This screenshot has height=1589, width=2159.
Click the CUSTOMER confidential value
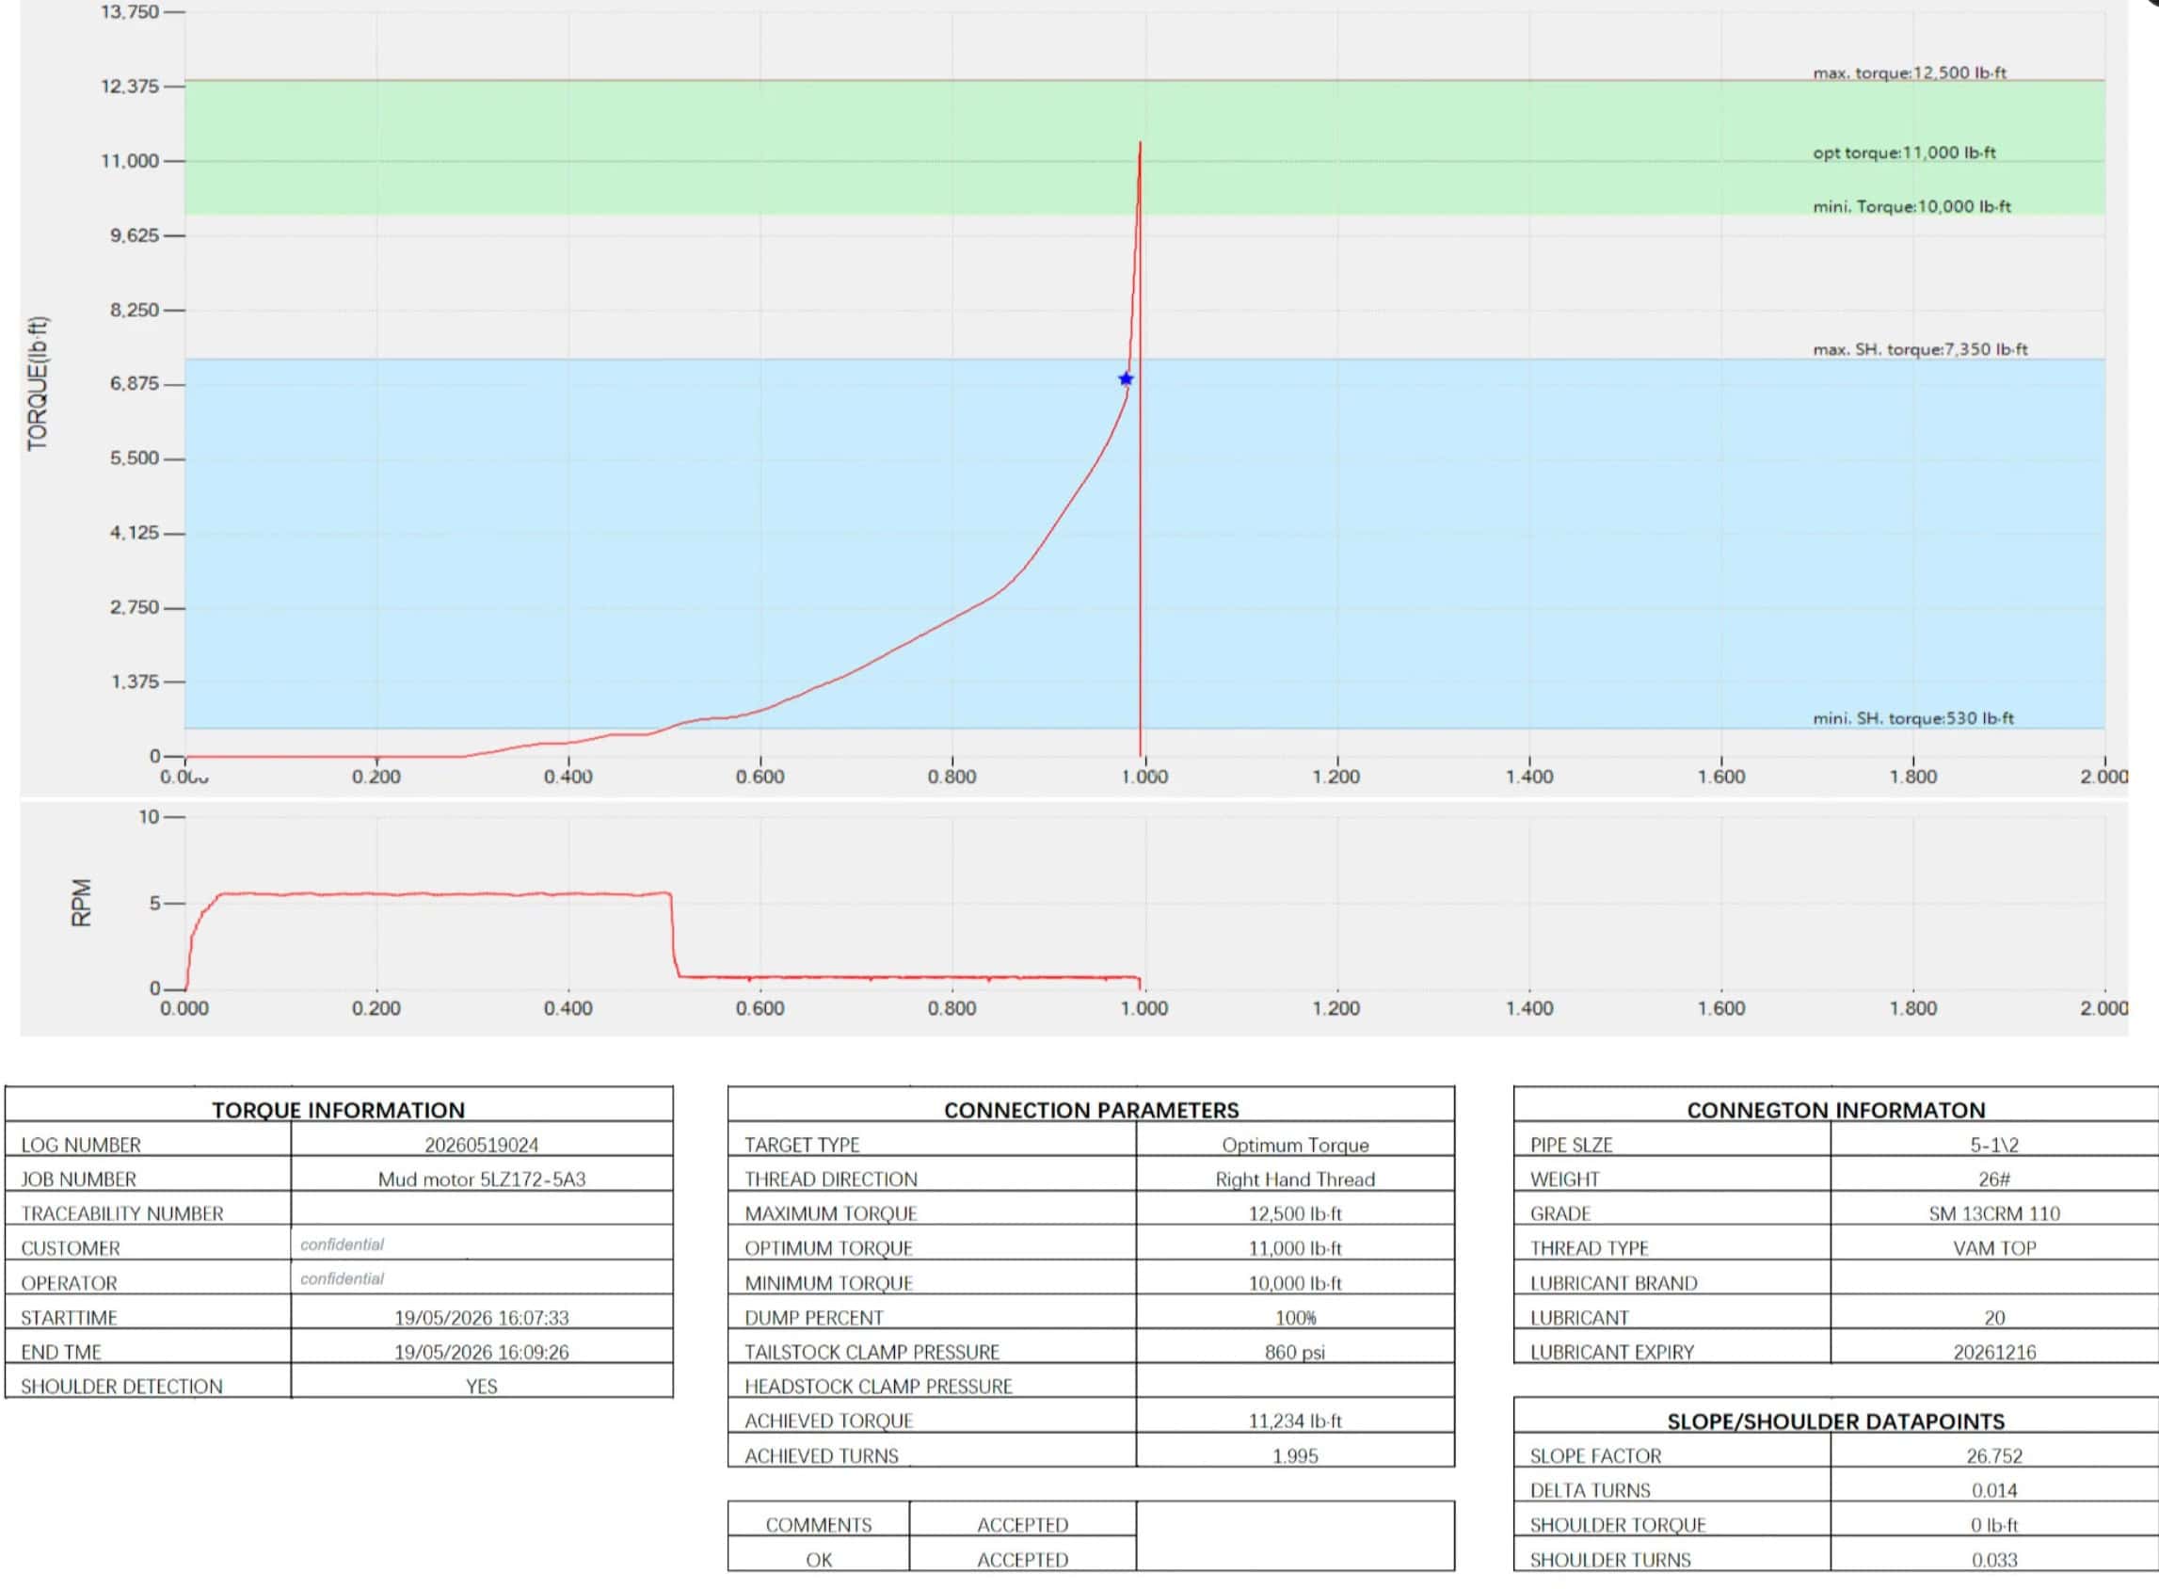tap(343, 1244)
